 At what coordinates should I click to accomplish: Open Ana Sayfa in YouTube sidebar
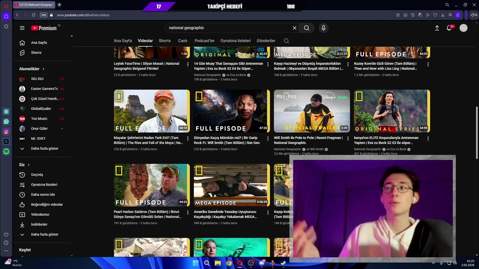[39, 43]
